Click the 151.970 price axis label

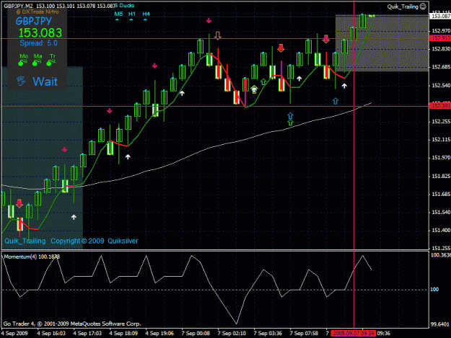click(x=441, y=158)
